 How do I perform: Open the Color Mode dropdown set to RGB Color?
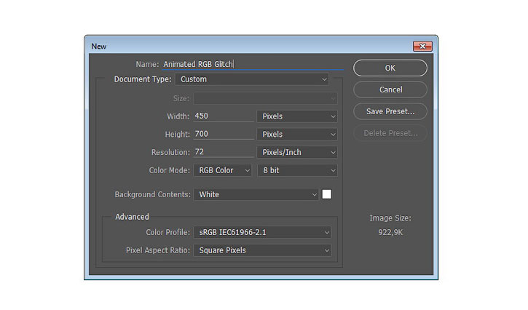point(223,170)
